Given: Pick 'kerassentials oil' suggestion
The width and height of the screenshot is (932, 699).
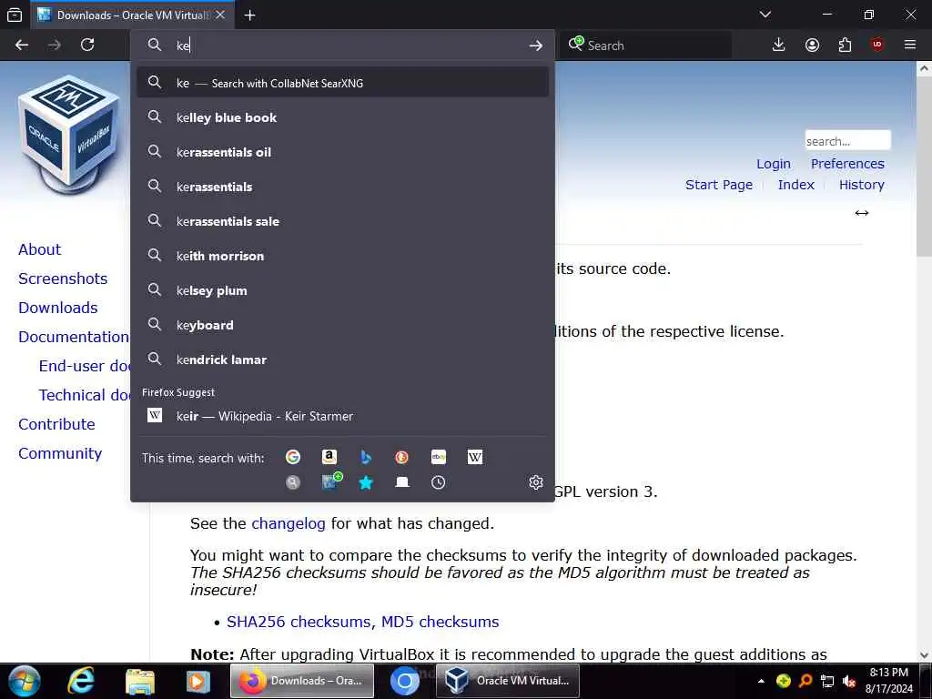Looking at the screenshot, I should (x=342, y=152).
